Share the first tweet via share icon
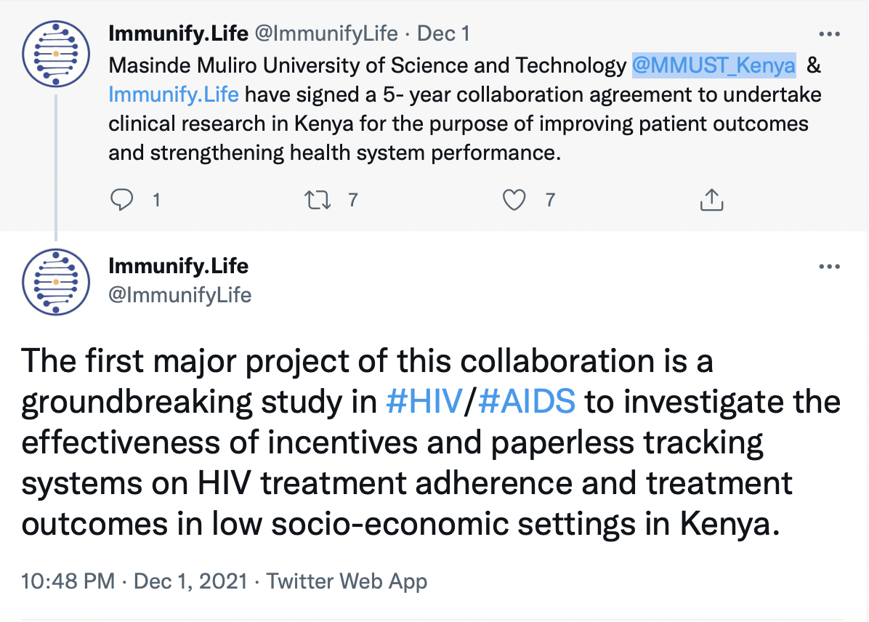The image size is (869, 622). click(711, 199)
